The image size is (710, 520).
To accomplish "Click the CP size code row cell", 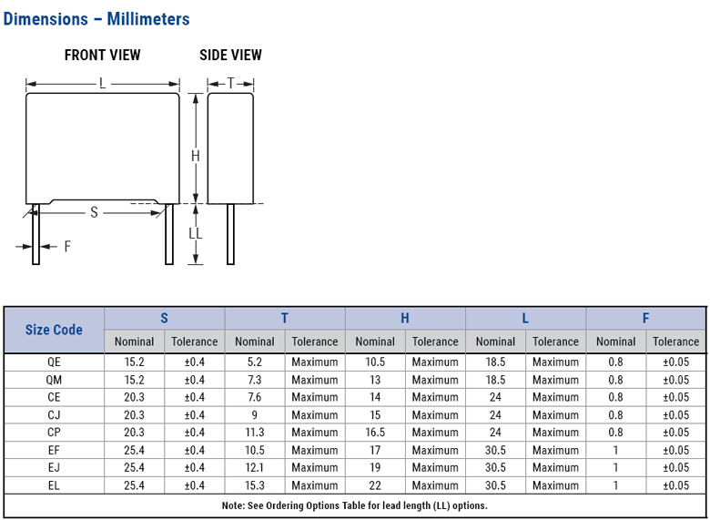I will (54, 433).
